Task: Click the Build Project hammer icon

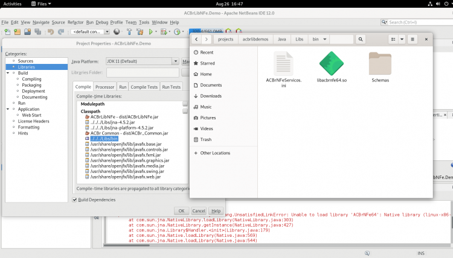Action: pos(129,32)
